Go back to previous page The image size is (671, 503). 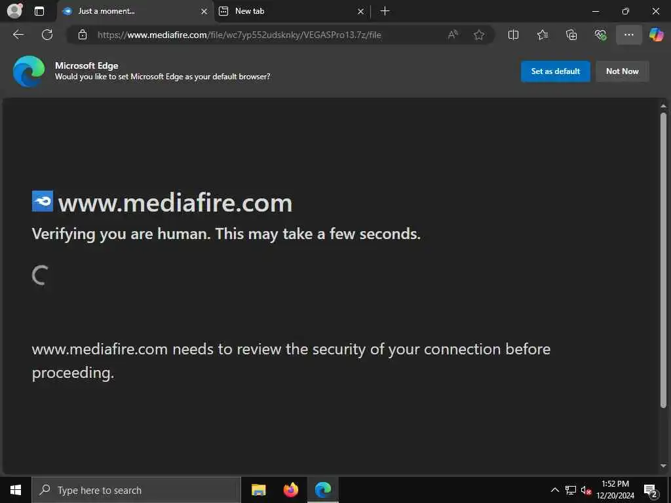point(18,35)
